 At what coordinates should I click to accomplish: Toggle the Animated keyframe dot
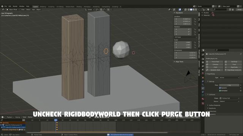click(x=241, y=91)
